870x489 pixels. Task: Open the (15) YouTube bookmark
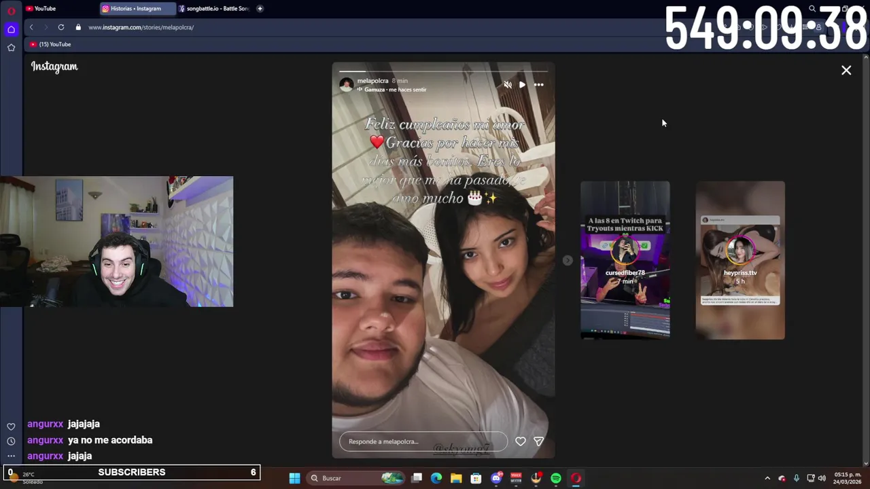tap(50, 44)
